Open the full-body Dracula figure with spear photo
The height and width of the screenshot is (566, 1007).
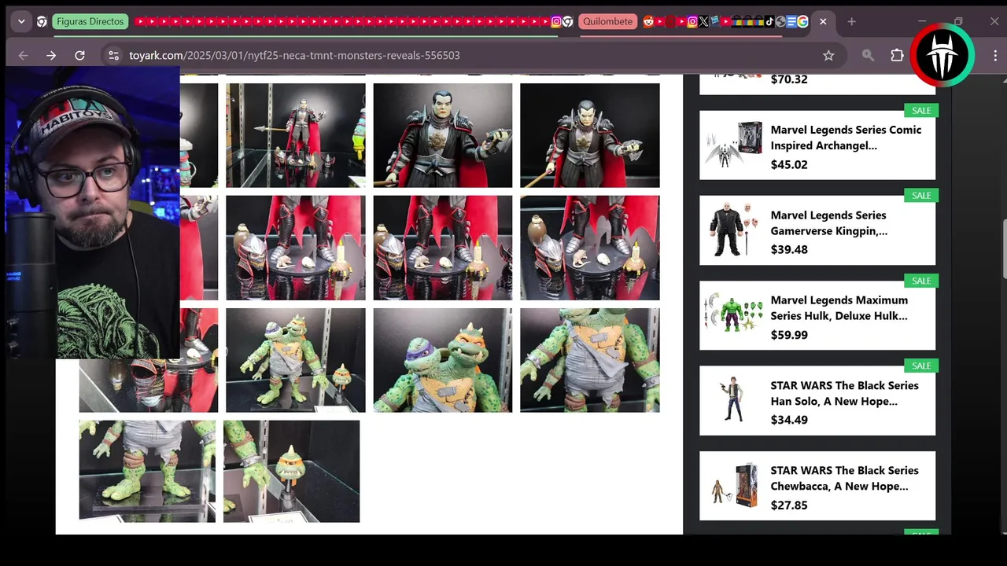tap(296, 135)
